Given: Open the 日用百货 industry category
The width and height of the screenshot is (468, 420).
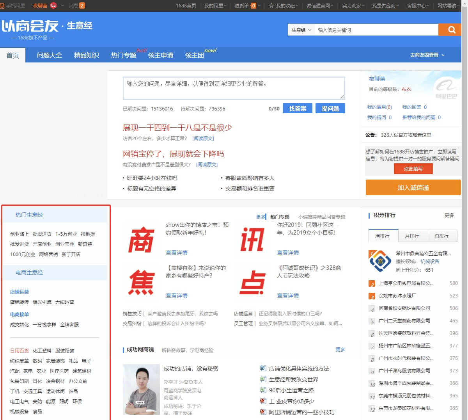Looking at the screenshot, I should pyautogui.click(x=19, y=351).
